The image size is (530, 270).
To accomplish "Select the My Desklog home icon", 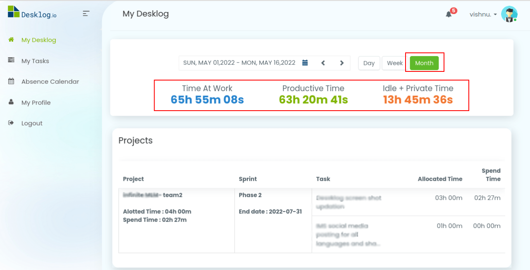I will [10, 40].
